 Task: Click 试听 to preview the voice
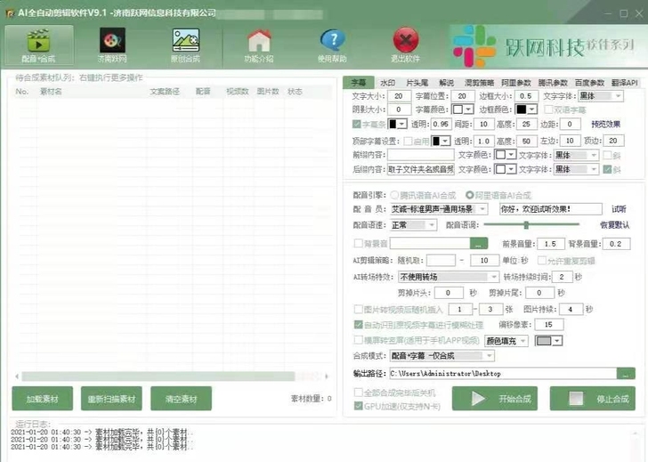click(x=619, y=209)
